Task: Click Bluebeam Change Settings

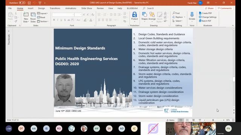Action: click(x=207, y=17)
